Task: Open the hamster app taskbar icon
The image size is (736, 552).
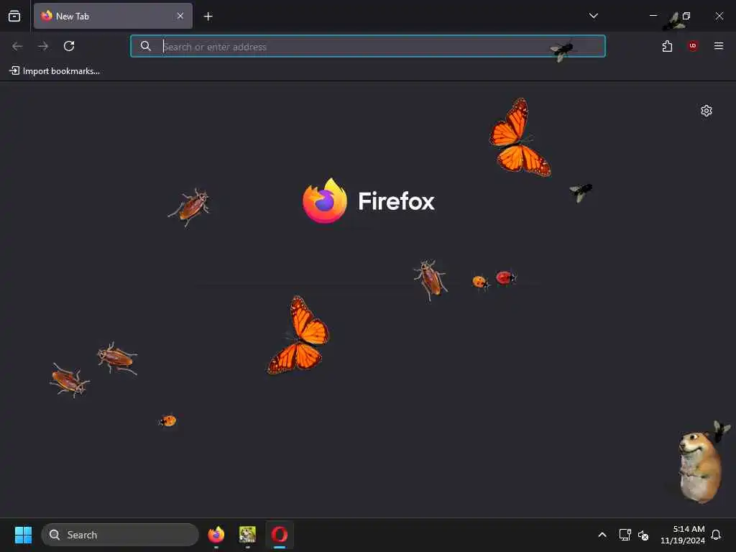Action: click(x=247, y=535)
